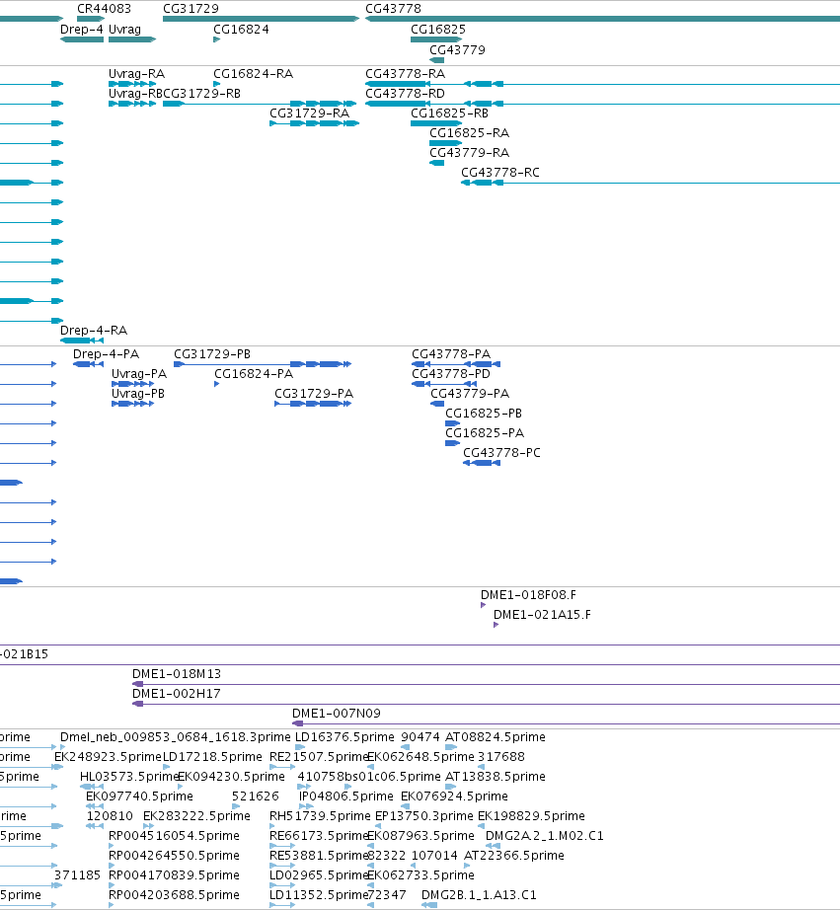
Task: Select EST EK097740.5prime
Action: [139, 796]
